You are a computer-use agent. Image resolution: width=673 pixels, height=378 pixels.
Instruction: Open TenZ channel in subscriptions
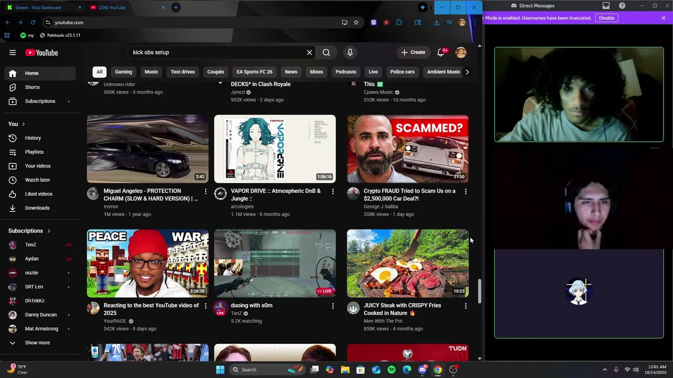[40, 245]
